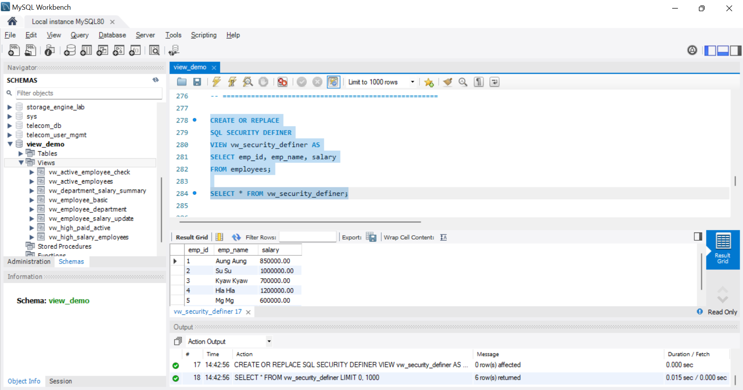Select the Local instance MySQL80 tab
Screen dimensions: 743x390
click(x=68, y=22)
